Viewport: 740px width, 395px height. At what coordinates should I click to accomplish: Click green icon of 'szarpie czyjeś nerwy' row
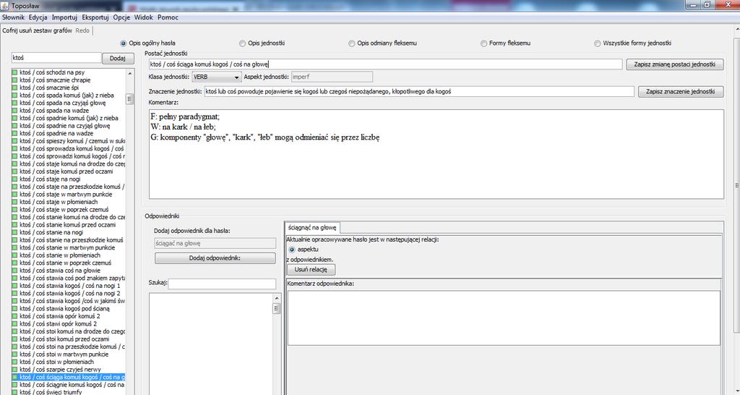coord(14,369)
